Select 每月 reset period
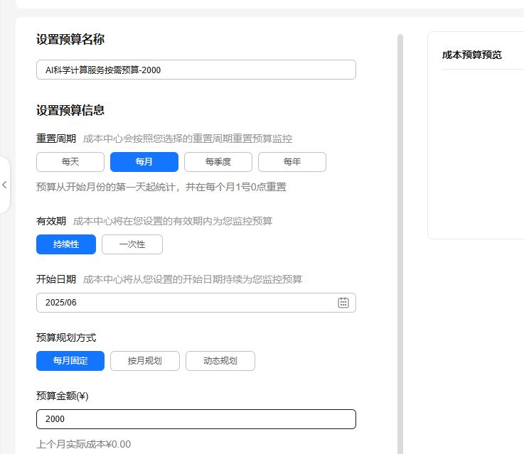Viewport: 524px width, 454px height. tap(144, 162)
